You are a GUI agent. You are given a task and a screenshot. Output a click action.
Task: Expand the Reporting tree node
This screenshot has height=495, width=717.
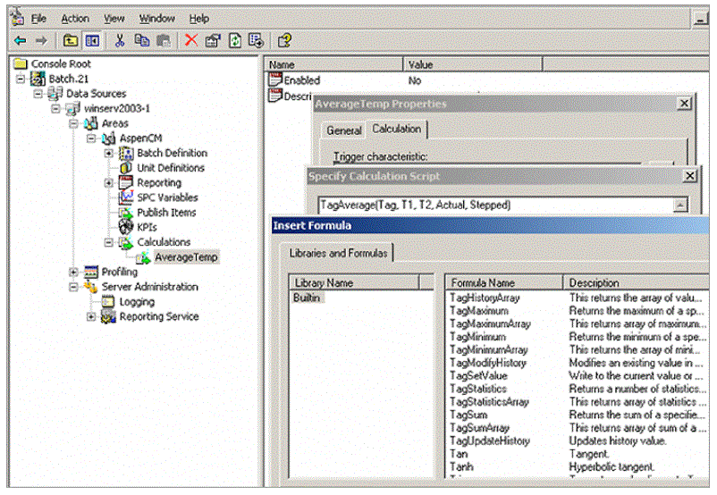pyautogui.click(x=109, y=183)
